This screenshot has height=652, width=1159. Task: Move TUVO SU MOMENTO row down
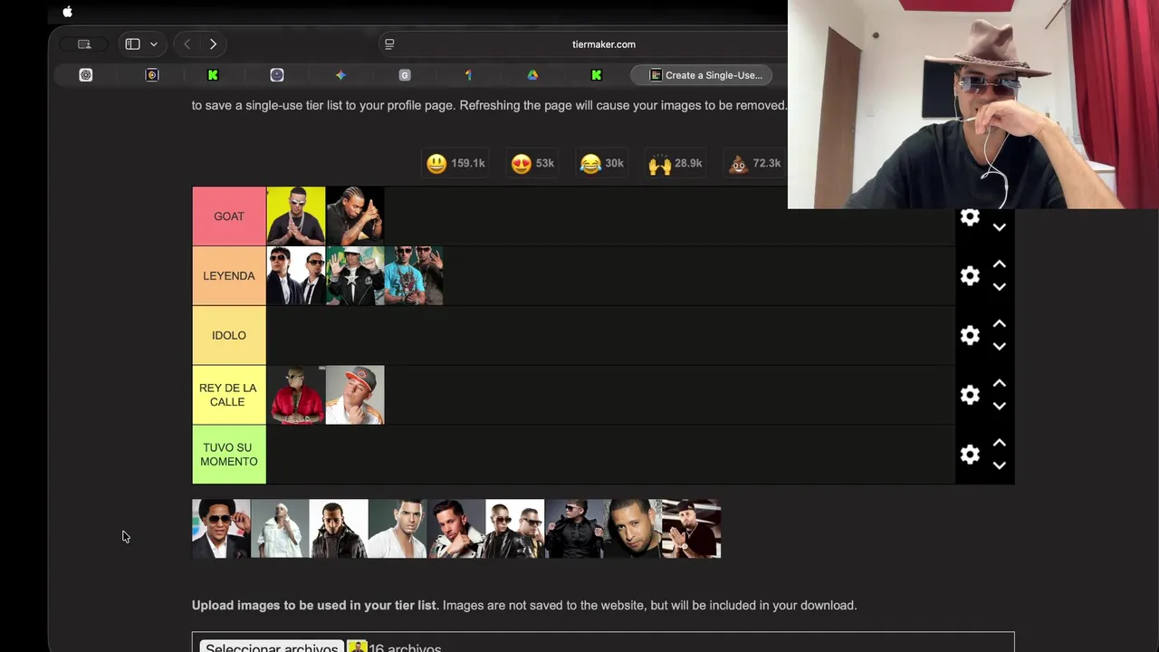[x=999, y=465]
